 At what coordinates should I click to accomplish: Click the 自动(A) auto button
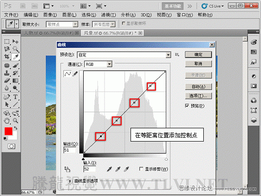coord(199,87)
